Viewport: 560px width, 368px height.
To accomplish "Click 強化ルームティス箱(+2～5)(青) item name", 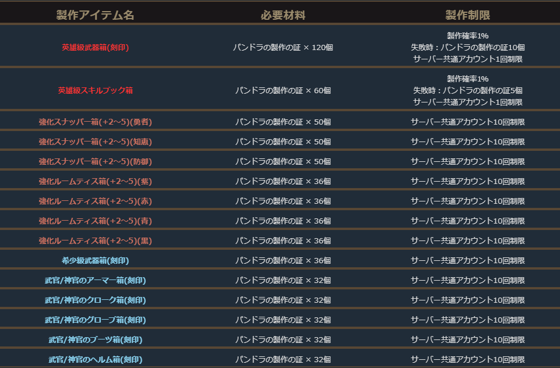I will (95, 221).
